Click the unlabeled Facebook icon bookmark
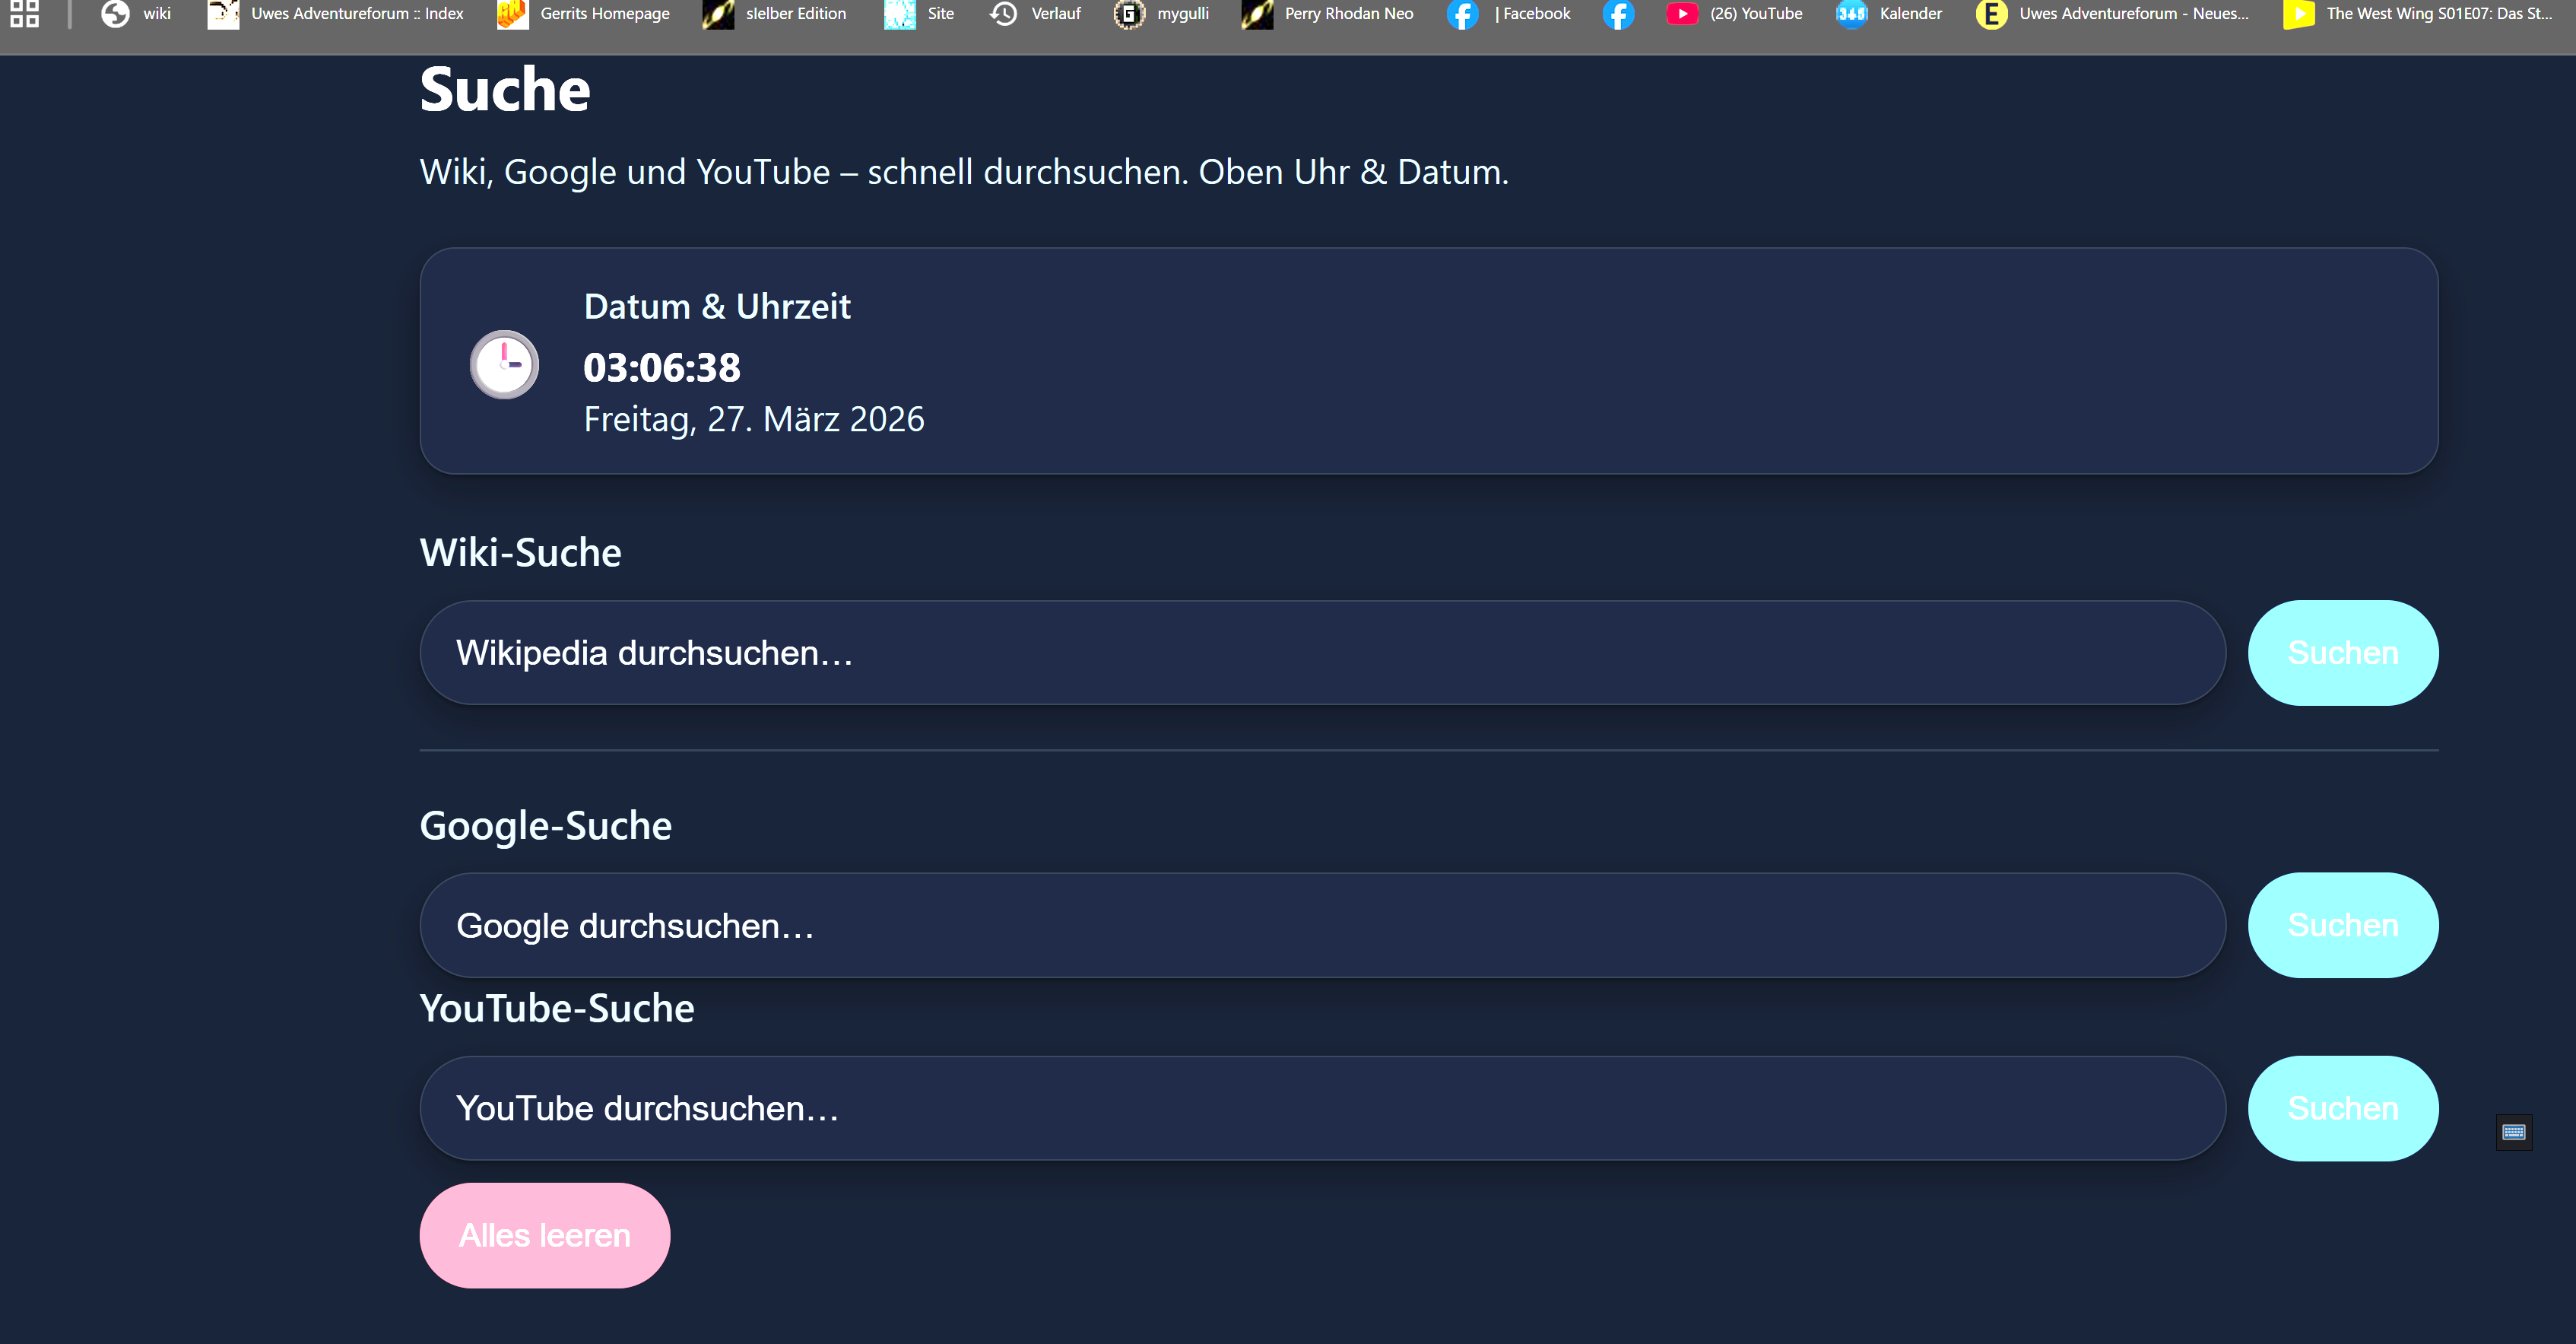 tap(1617, 14)
